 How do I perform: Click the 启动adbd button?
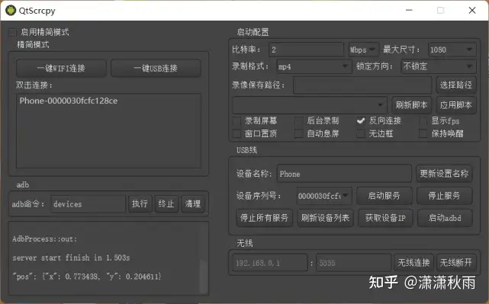445,218
